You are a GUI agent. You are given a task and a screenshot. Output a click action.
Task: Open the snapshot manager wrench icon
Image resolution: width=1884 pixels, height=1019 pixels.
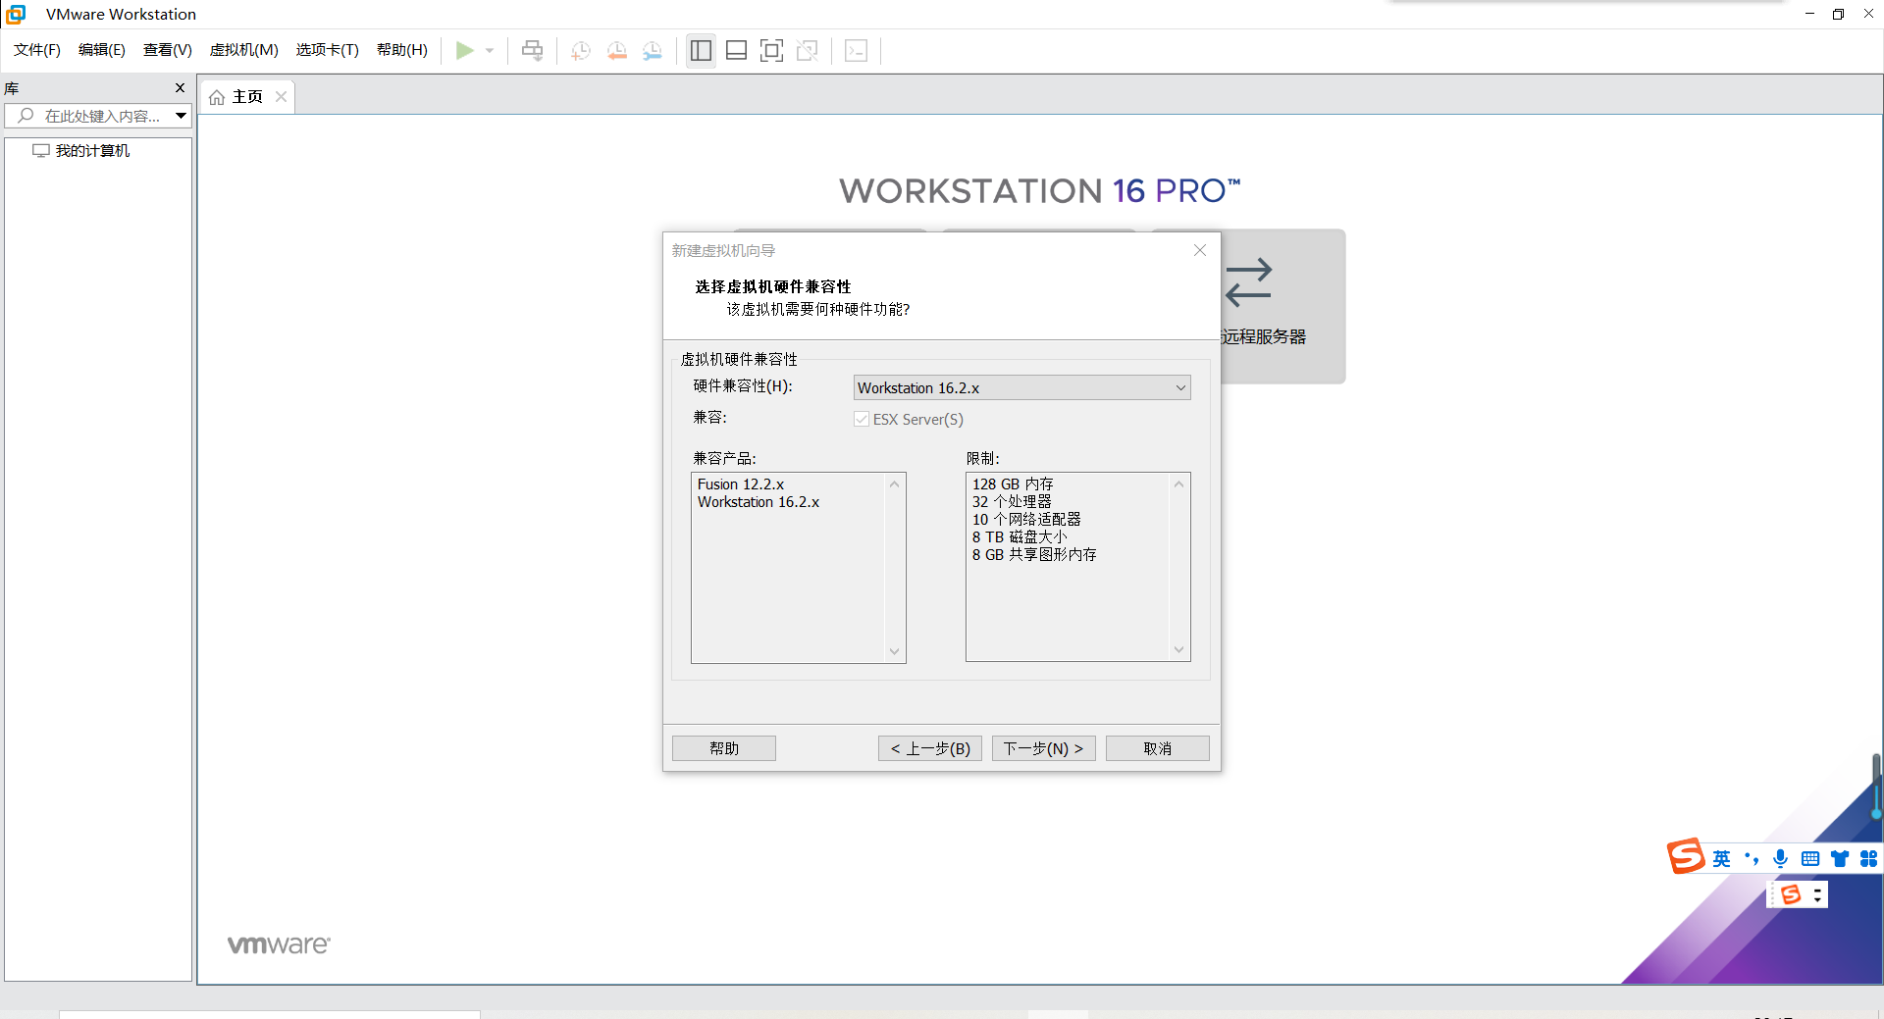point(653,50)
